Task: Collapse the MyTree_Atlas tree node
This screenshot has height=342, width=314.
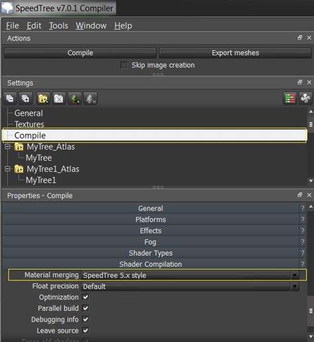Action: point(7,146)
